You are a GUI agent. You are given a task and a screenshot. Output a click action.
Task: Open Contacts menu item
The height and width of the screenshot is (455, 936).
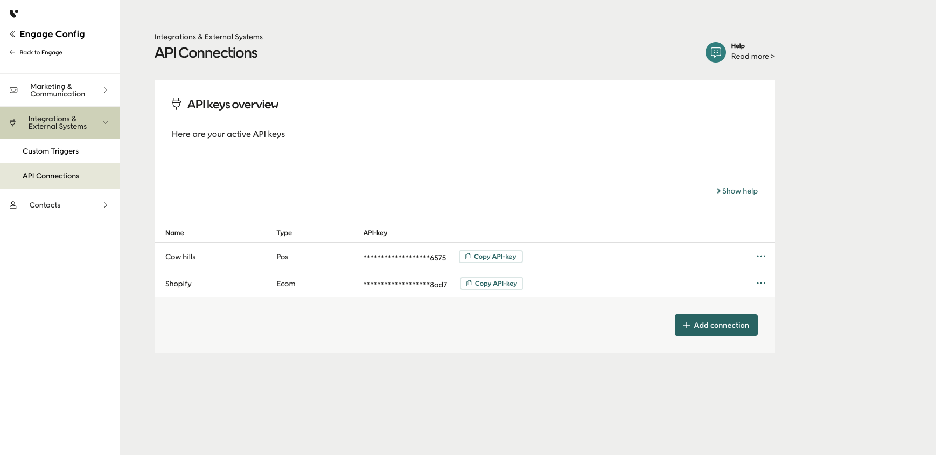(60, 205)
